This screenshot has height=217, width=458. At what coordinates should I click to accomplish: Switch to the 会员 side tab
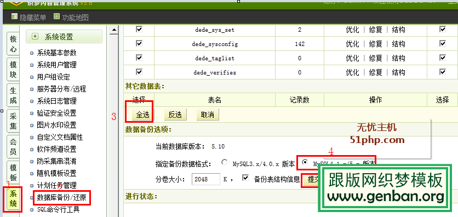(x=13, y=147)
